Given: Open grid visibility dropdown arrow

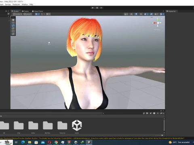Looking at the screenshot, I should pos(39,14).
